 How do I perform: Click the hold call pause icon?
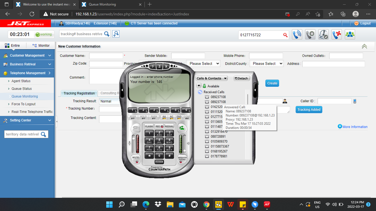tap(310, 35)
